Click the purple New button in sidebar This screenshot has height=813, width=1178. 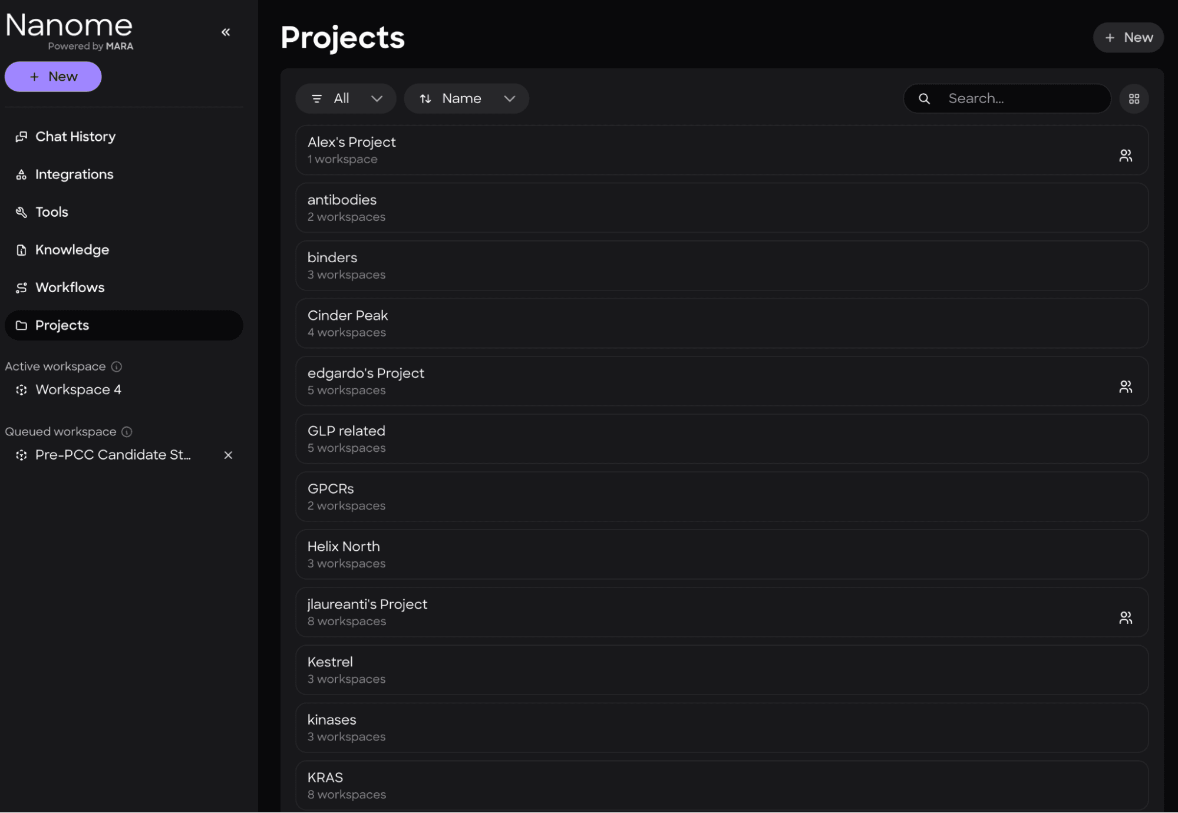tap(52, 76)
